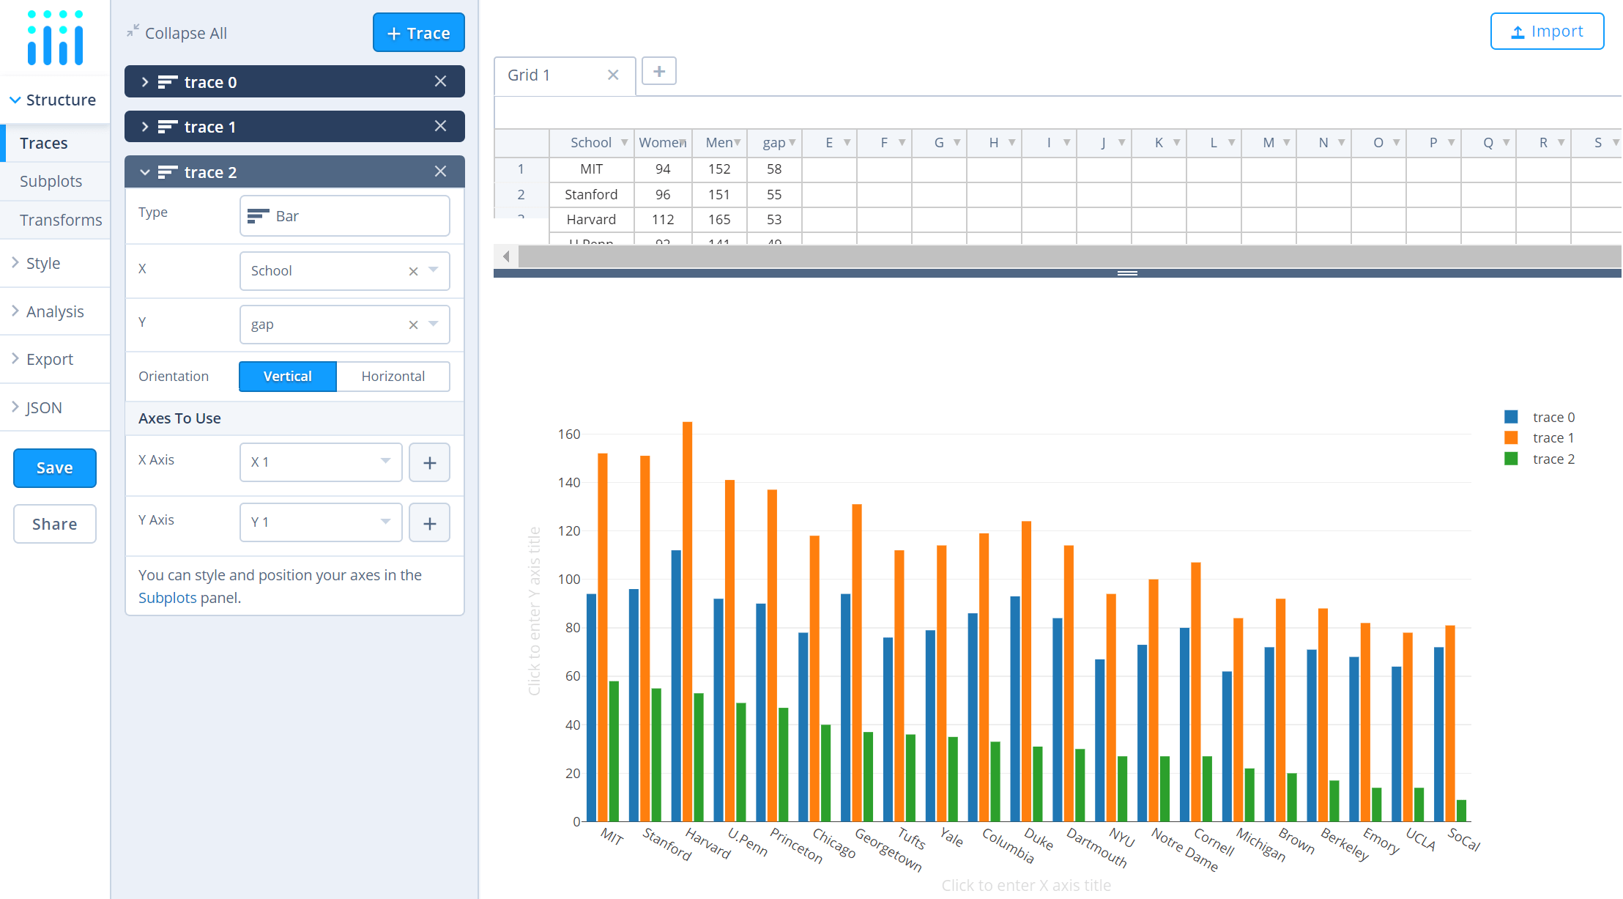Open the Subplots sidebar item
Screen dimensions: 1623x899
(51, 181)
